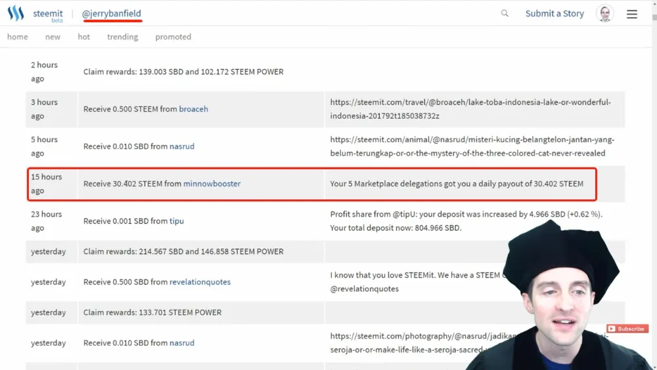Open the promoted tab
The width and height of the screenshot is (657, 370).
(x=173, y=37)
